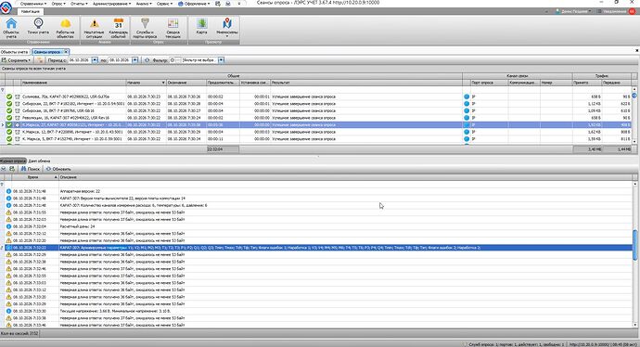Click first quick-access icon after Оформление
The width and height of the screenshot is (640, 347).
click(218, 4)
